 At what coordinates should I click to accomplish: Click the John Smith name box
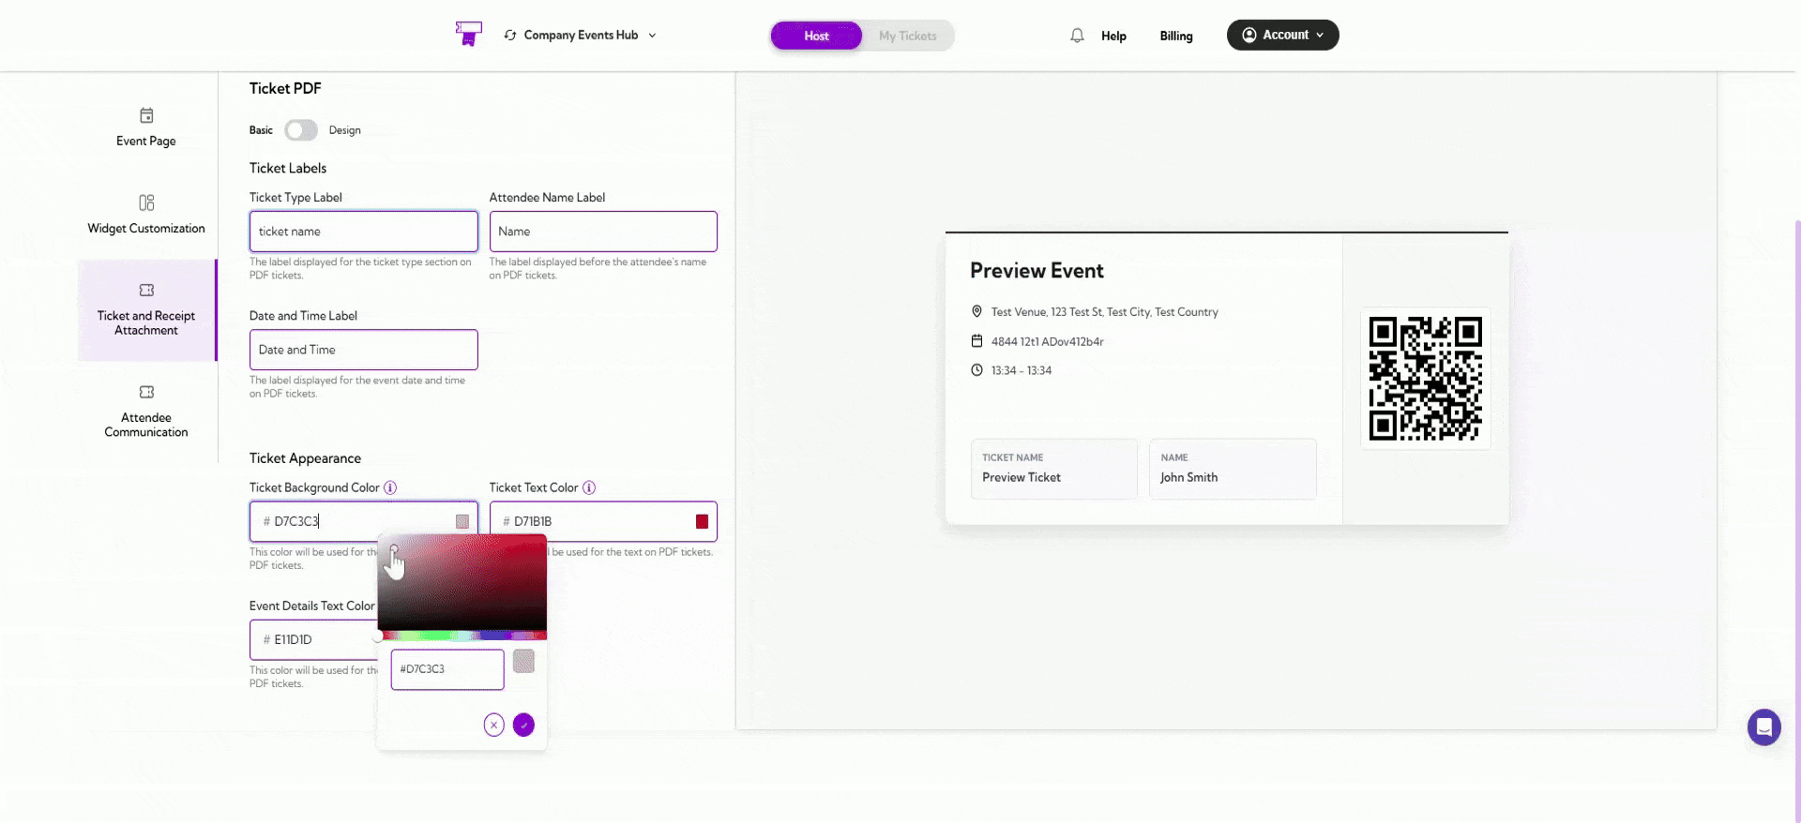pos(1233,469)
